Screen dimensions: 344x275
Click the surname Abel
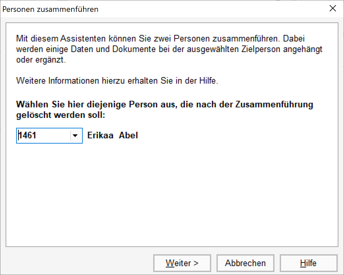(x=129, y=135)
